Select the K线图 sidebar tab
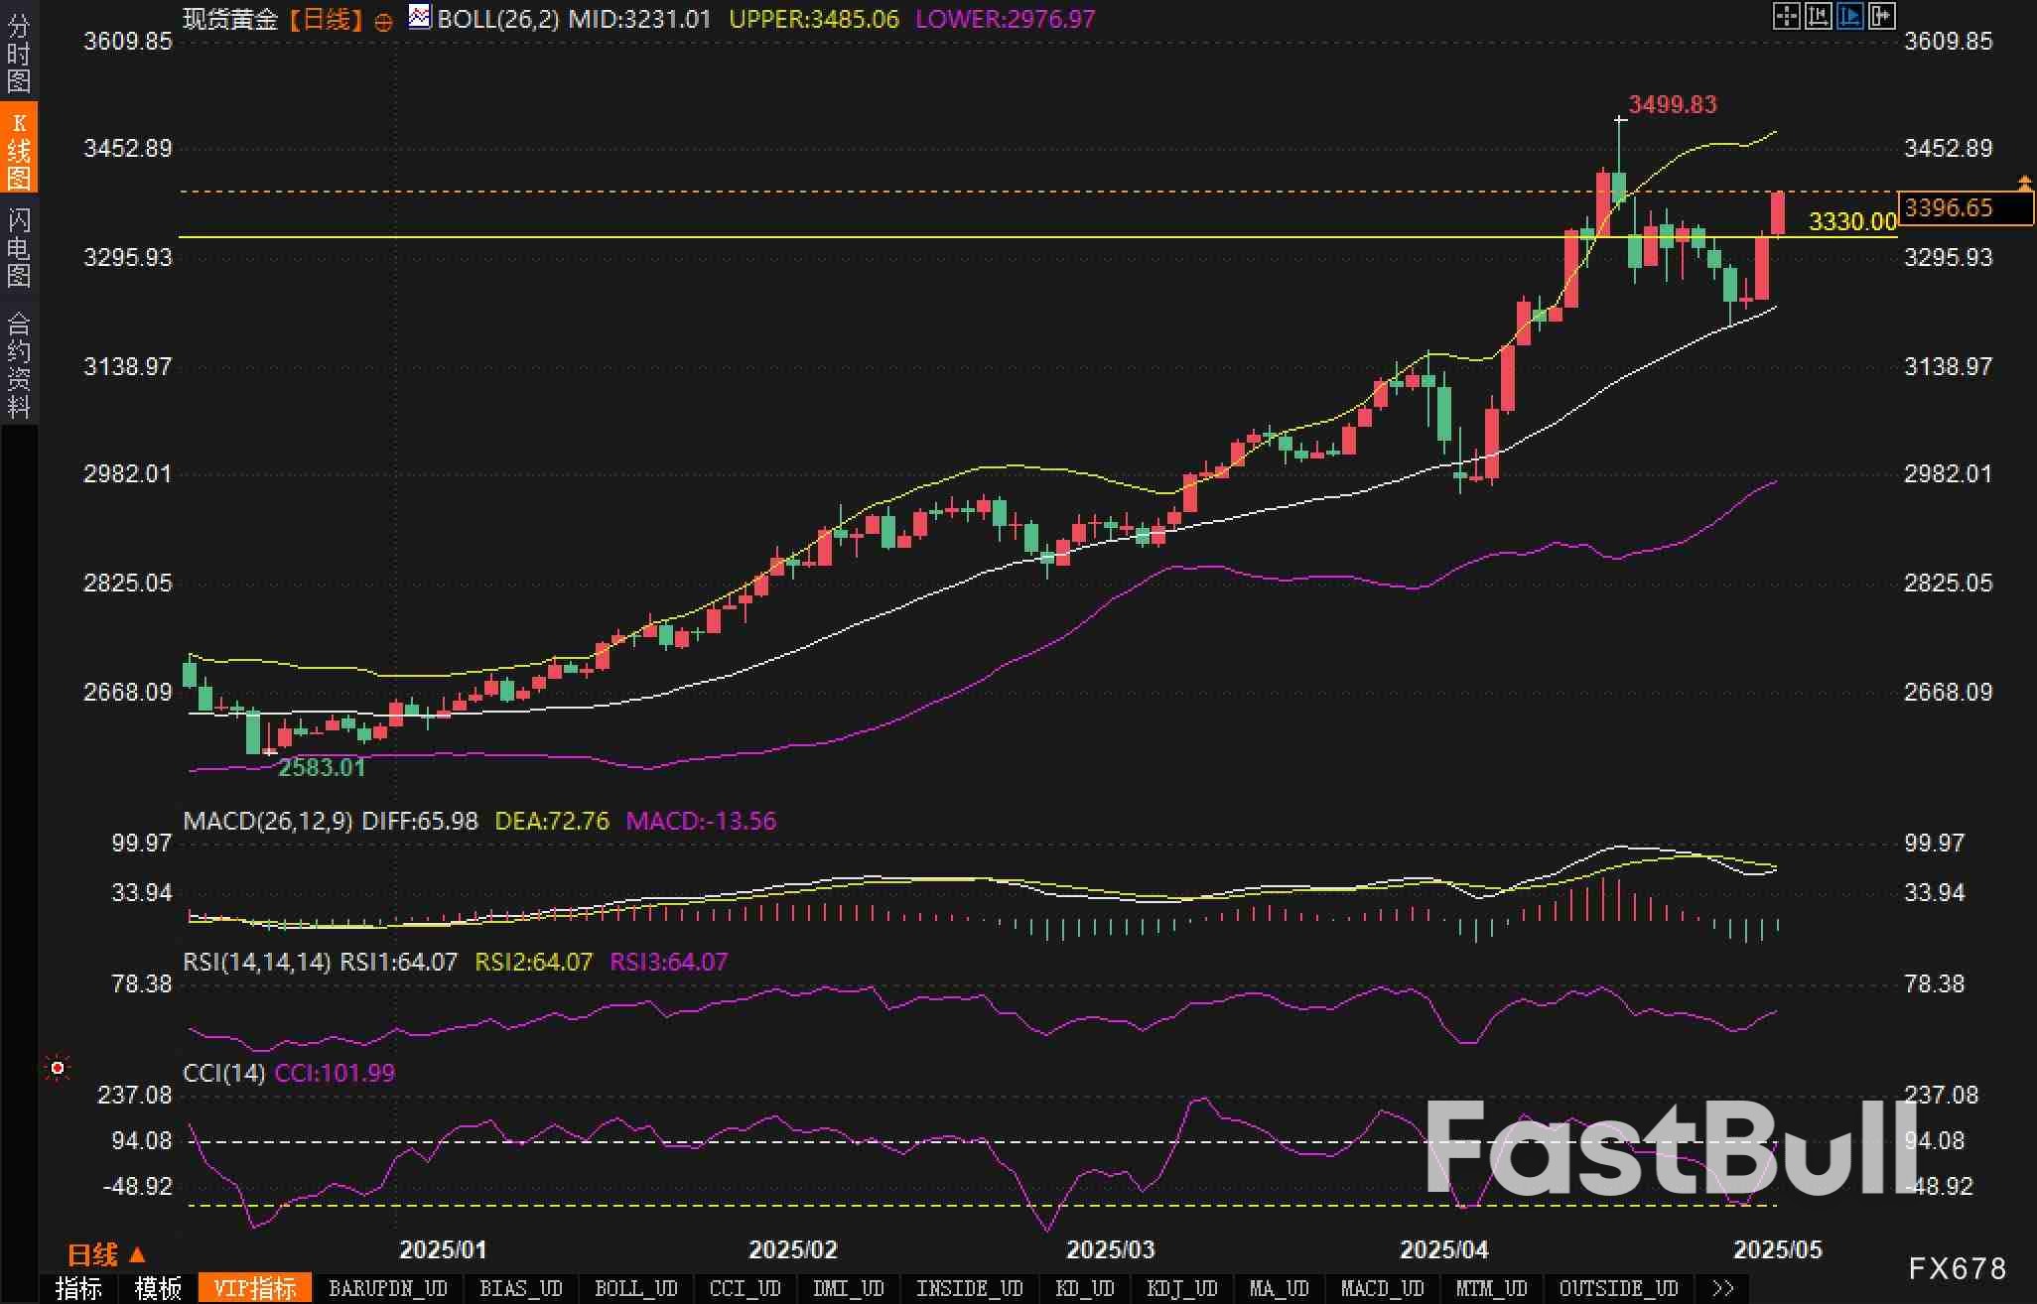This screenshot has height=1304, width=2037. [x=19, y=150]
